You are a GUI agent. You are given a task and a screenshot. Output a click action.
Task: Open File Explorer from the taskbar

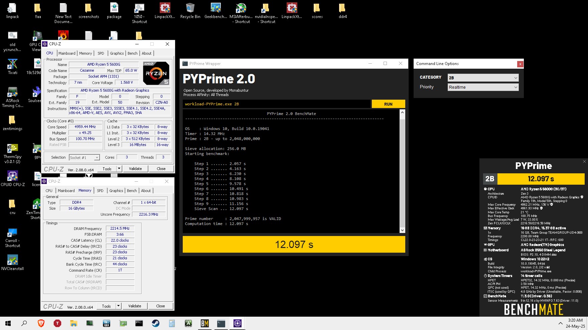coord(73,323)
